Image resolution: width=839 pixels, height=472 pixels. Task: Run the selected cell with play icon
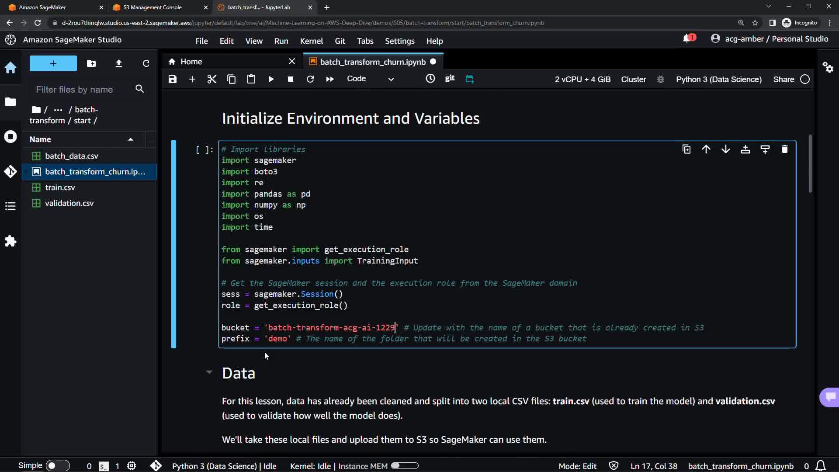coord(271,79)
